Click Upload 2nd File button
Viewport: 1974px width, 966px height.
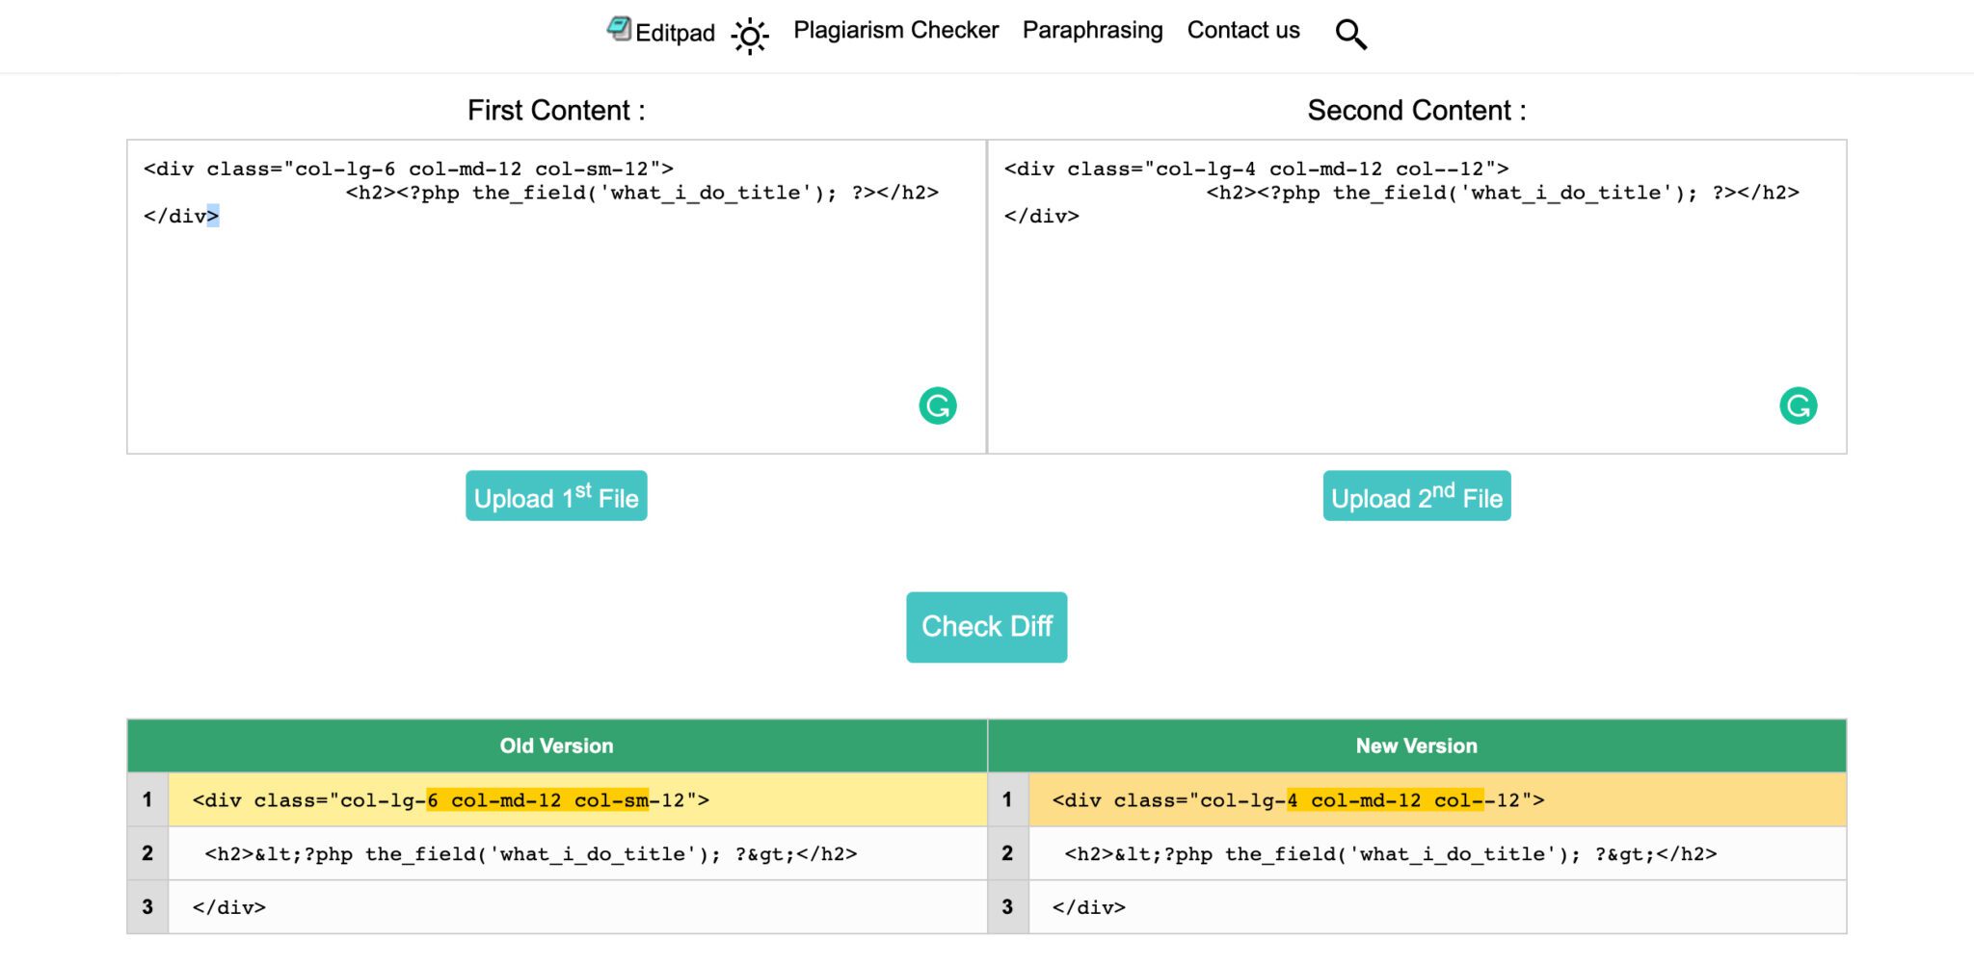coord(1417,496)
